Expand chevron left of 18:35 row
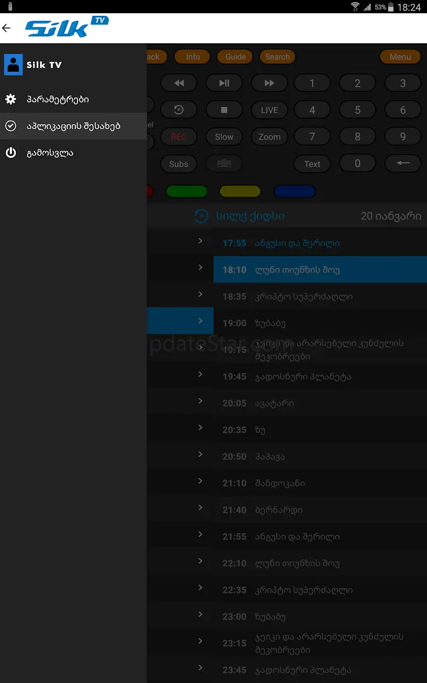The image size is (427, 683). (x=200, y=294)
